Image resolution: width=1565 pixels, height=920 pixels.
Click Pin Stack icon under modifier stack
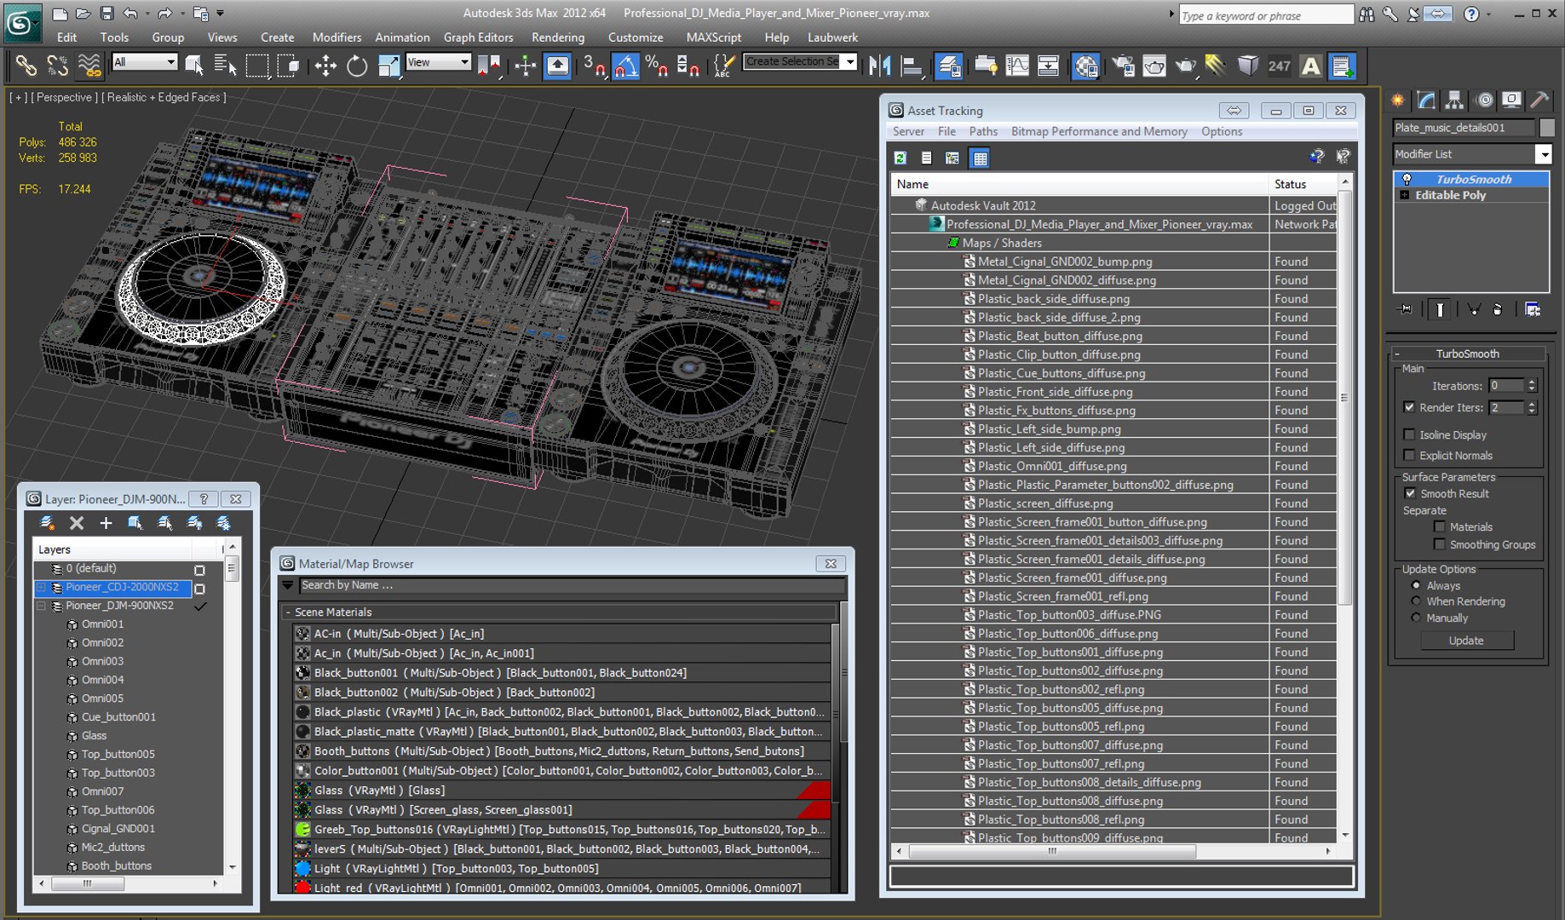pyautogui.click(x=1406, y=309)
